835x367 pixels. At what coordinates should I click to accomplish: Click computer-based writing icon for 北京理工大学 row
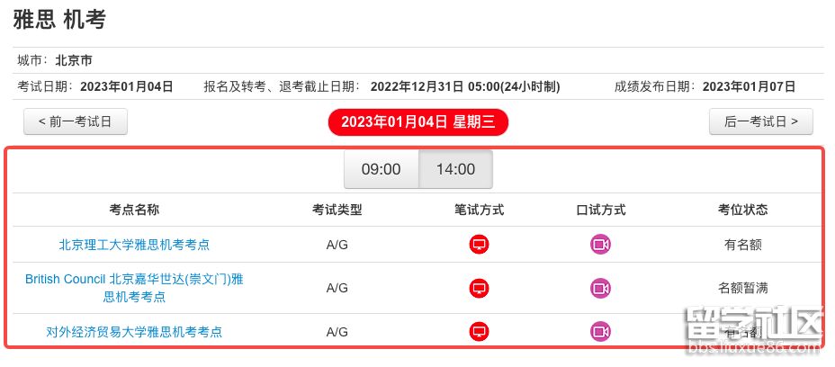click(x=480, y=245)
